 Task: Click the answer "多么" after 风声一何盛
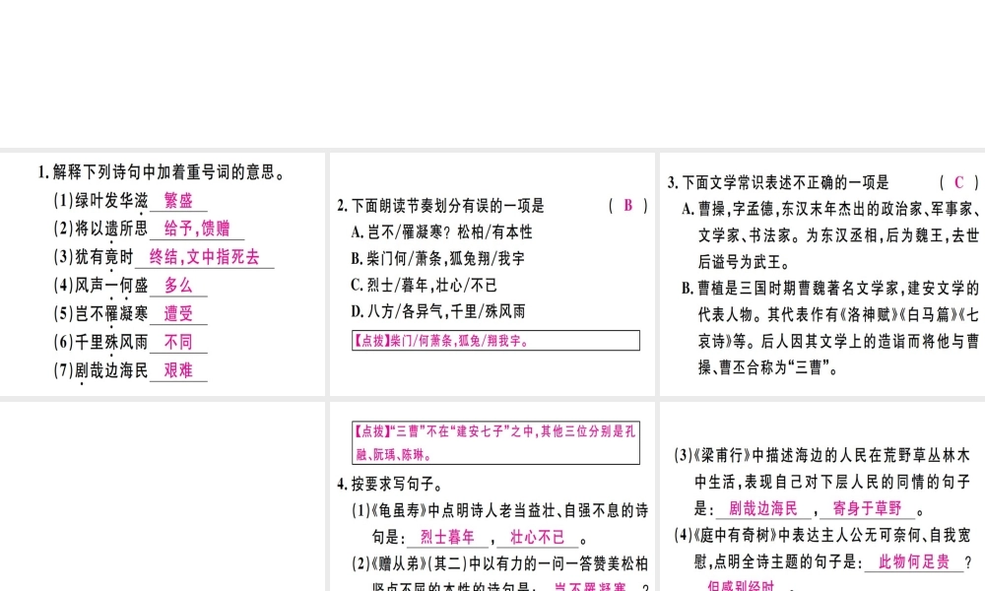click(x=178, y=285)
